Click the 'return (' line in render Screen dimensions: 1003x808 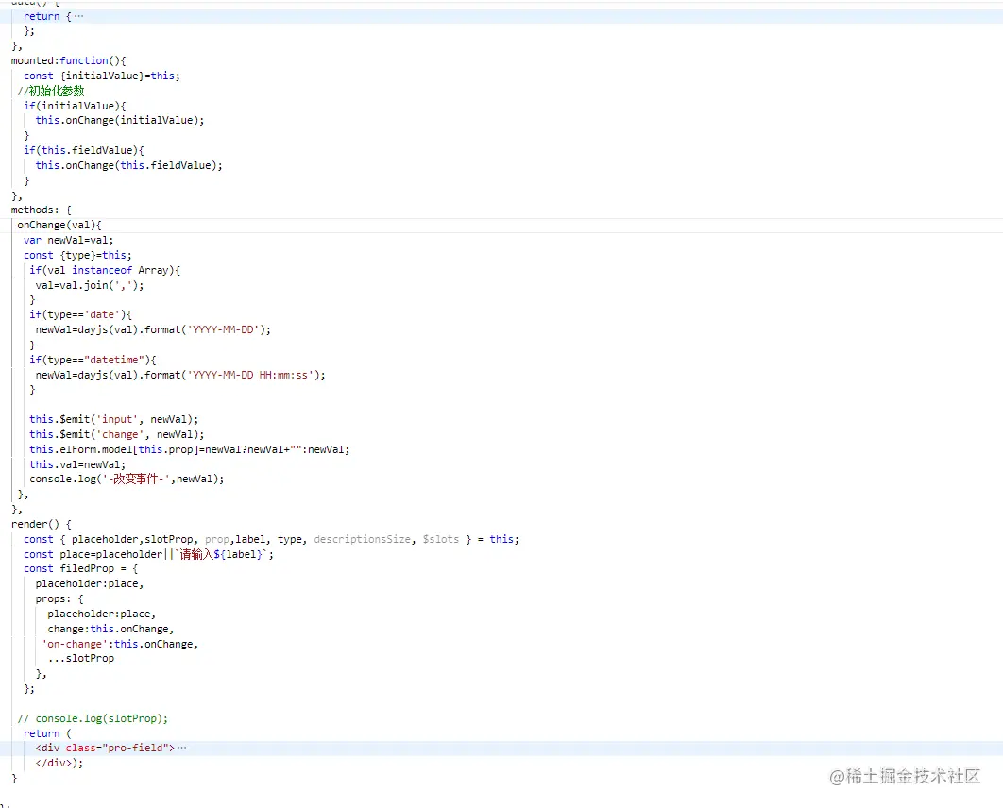click(47, 733)
